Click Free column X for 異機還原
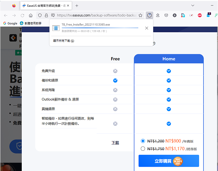Image resolution: width=218 pixels, height=171 pixels. point(115,109)
